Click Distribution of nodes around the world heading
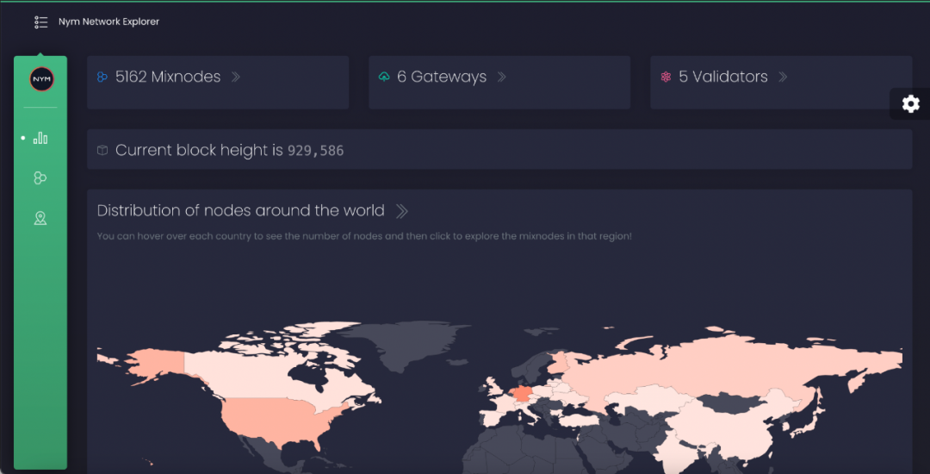The width and height of the screenshot is (930, 474). 241,210
